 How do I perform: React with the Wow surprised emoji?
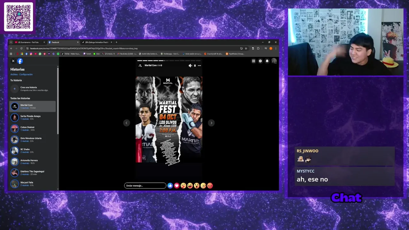(x=197, y=186)
